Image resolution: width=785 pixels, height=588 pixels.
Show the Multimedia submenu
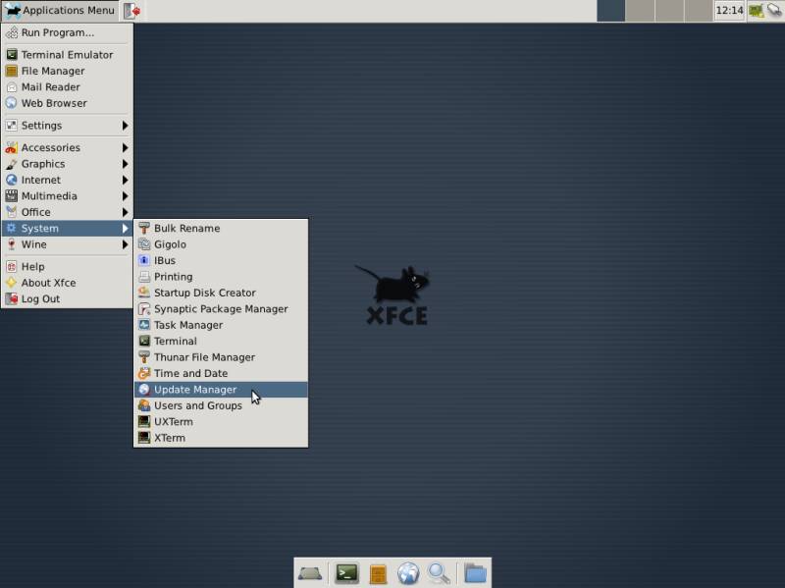[x=67, y=196]
